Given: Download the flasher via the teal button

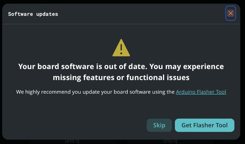Looking at the screenshot, I should [x=205, y=125].
